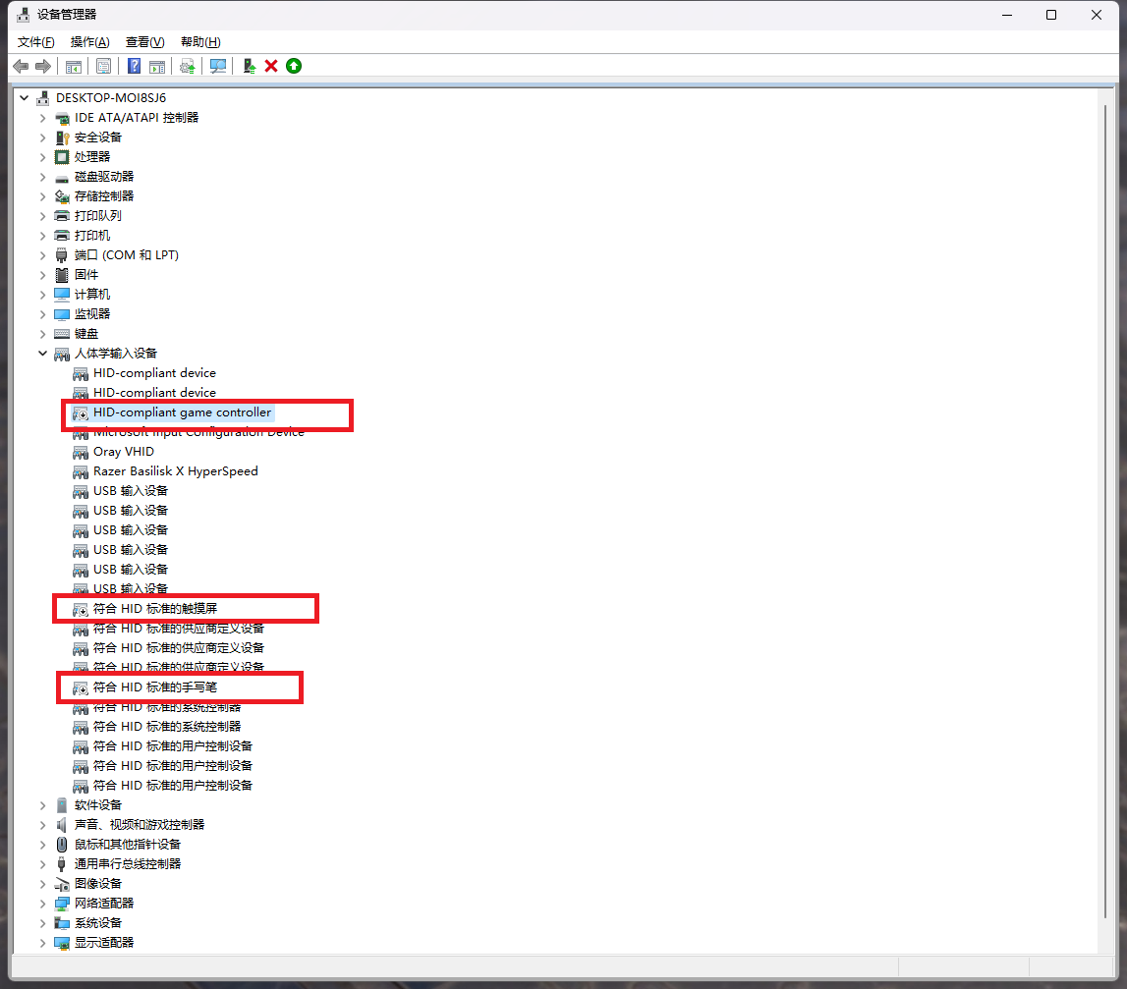Collapse the 人体学输入设备 category
The image size is (1127, 989).
click(x=42, y=354)
